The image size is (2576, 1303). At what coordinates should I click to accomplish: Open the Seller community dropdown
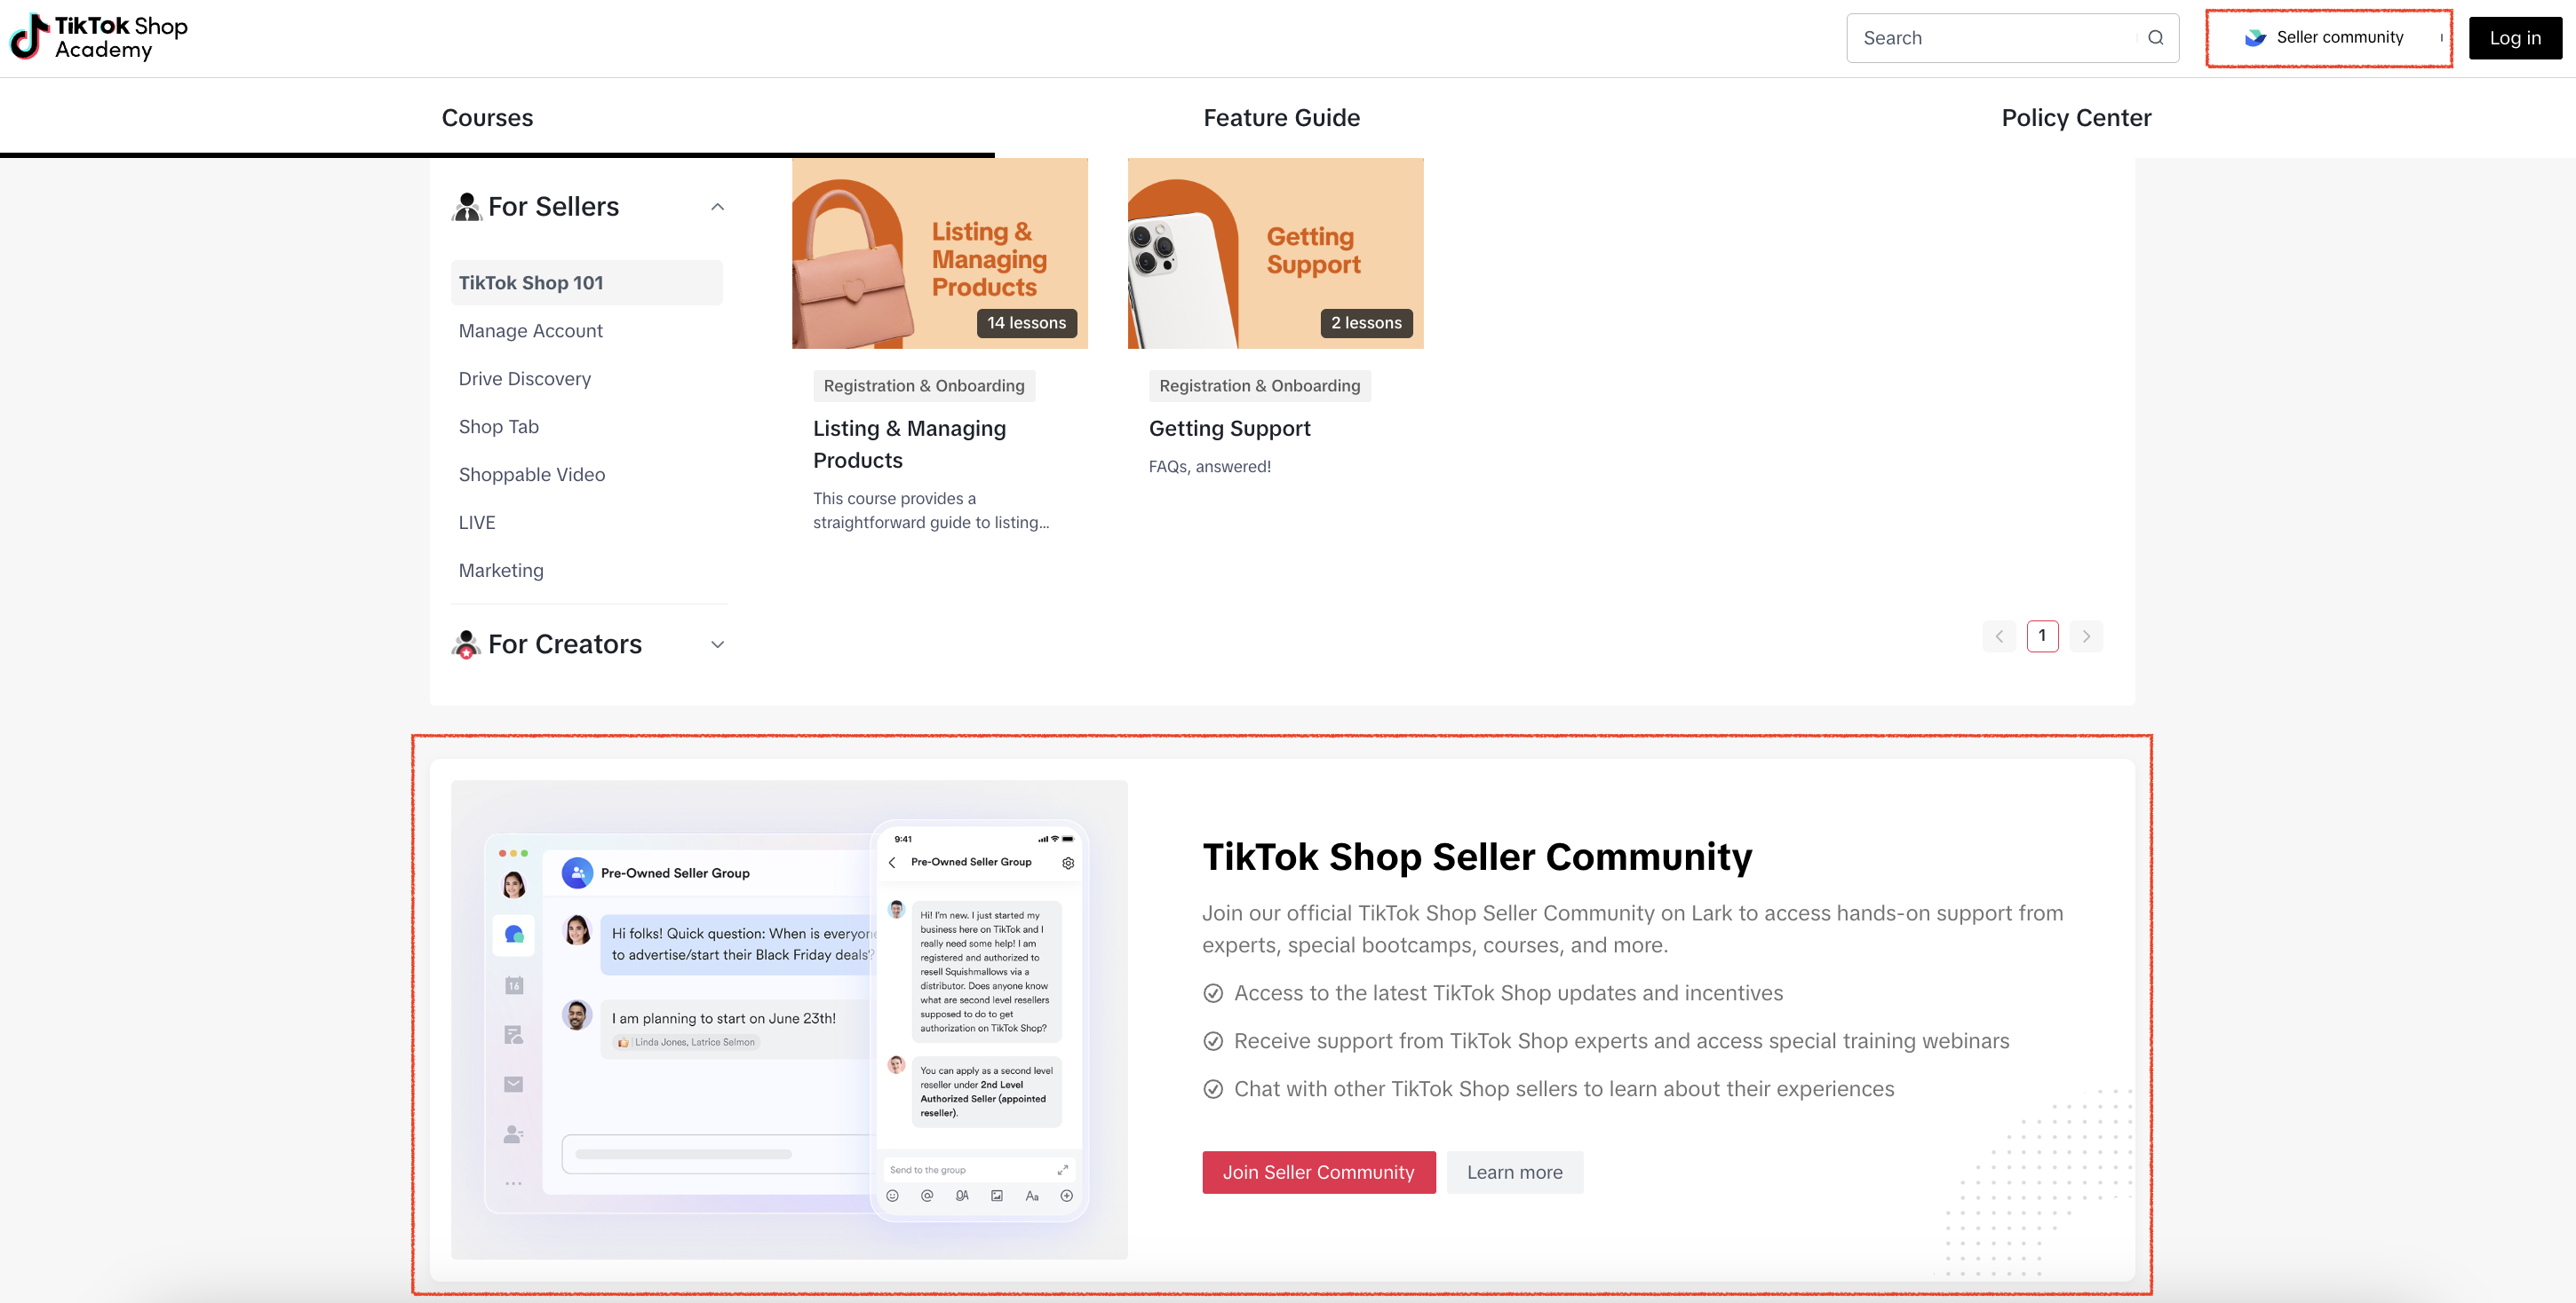tap(2339, 38)
